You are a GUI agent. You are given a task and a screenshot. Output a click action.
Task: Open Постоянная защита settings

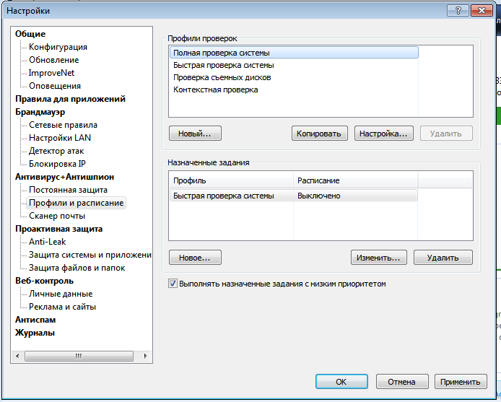(68, 190)
